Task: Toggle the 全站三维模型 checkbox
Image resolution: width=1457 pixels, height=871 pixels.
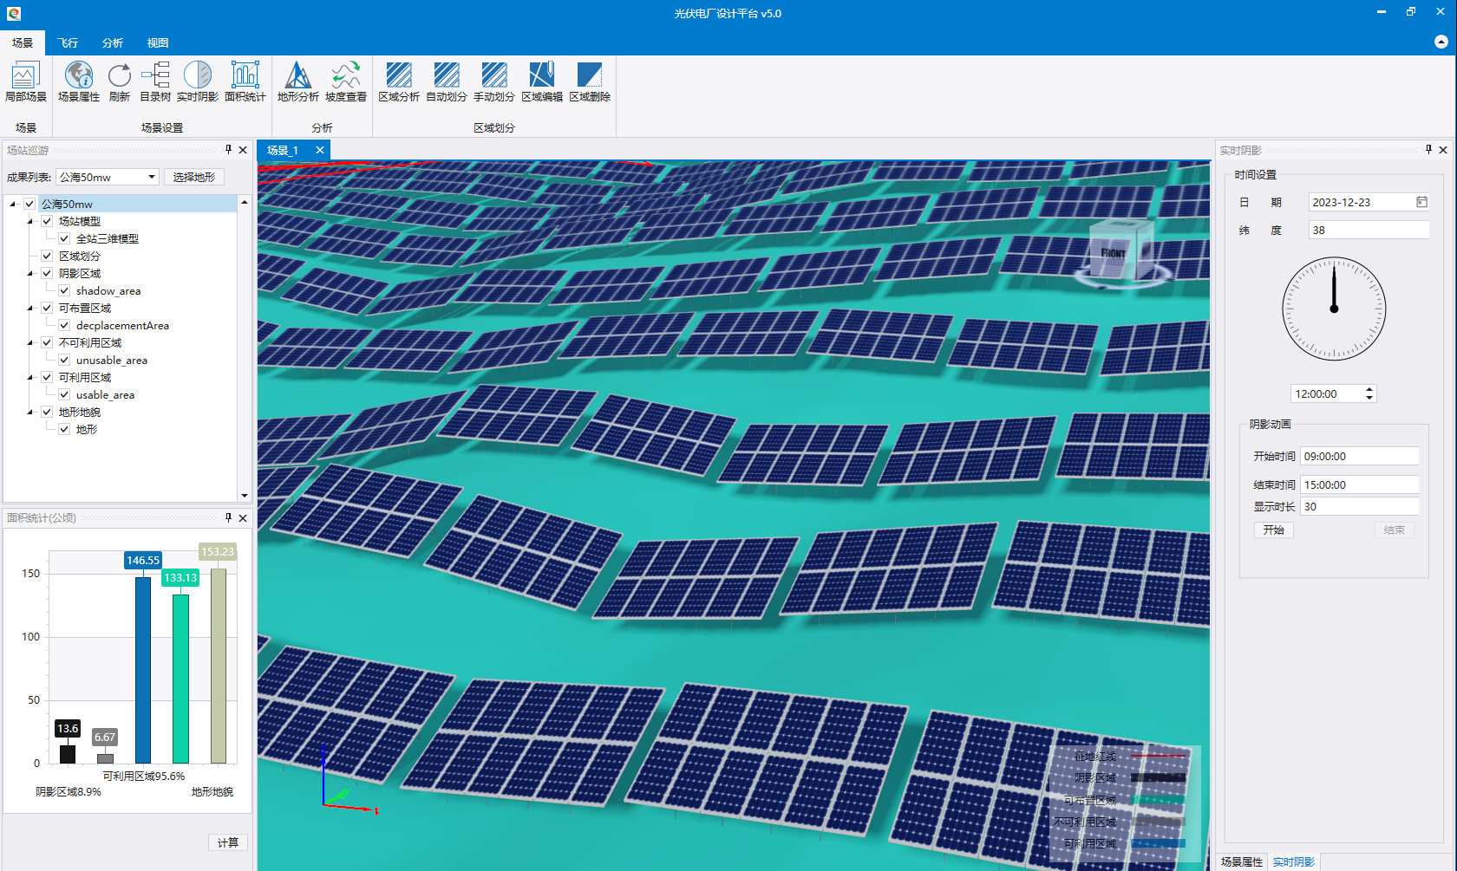Action: tap(64, 238)
